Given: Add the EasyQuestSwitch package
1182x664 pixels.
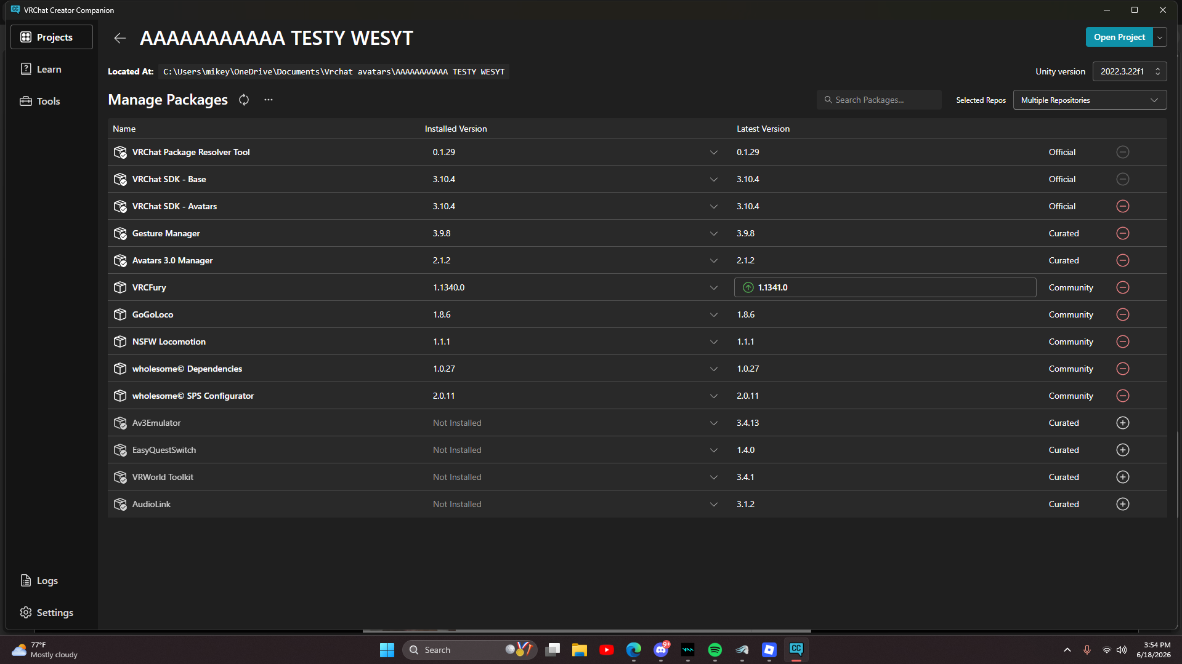Looking at the screenshot, I should coord(1123,450).
